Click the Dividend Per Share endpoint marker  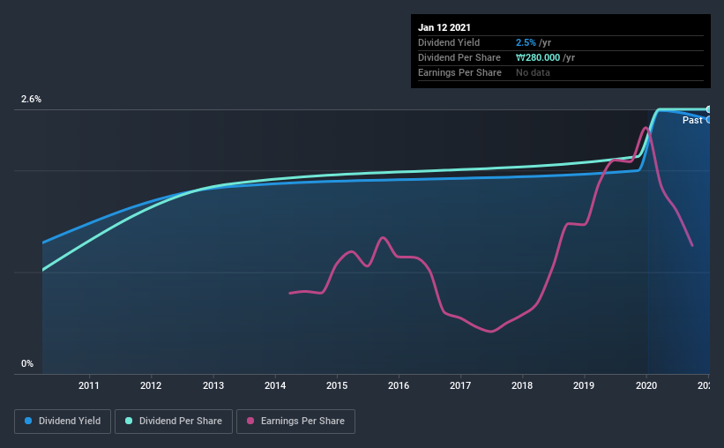[x=708, y=109]
